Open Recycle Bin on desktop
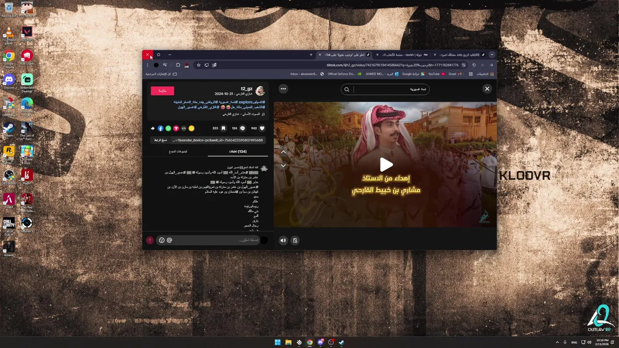This screenshot has width=619, height=348. [9, 9]
